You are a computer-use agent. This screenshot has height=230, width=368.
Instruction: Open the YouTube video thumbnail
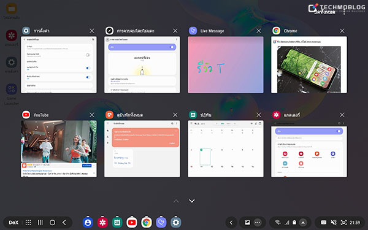point(59,149)
